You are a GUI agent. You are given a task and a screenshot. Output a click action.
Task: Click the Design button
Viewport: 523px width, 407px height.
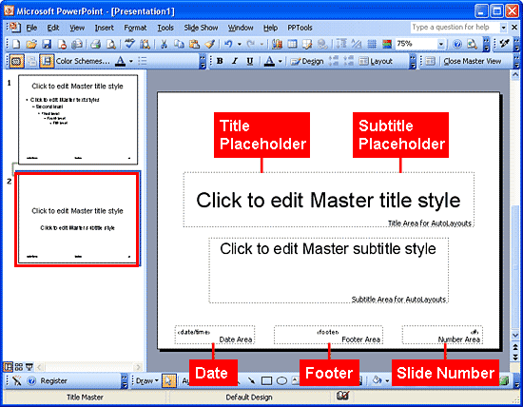click(307, 61)
